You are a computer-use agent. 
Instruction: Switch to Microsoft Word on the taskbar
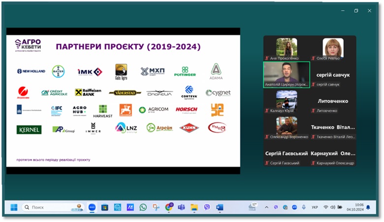(x=220, y=207)
